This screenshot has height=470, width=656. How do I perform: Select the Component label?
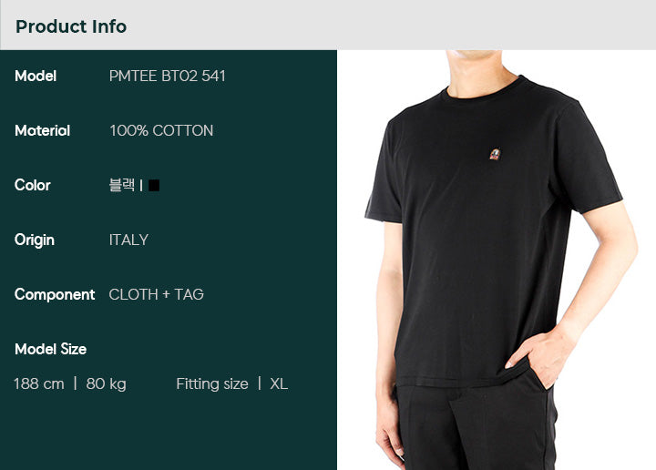55,295
